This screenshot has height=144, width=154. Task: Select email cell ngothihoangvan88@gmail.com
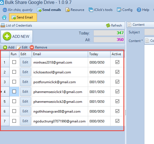[60, 111]
